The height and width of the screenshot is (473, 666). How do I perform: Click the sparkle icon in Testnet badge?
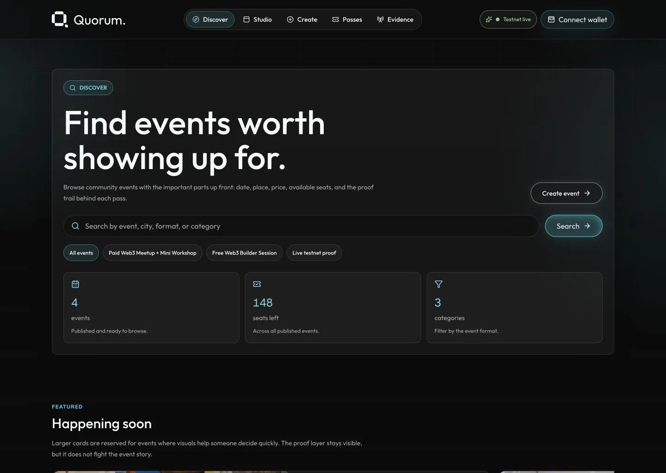click(489, 19)
